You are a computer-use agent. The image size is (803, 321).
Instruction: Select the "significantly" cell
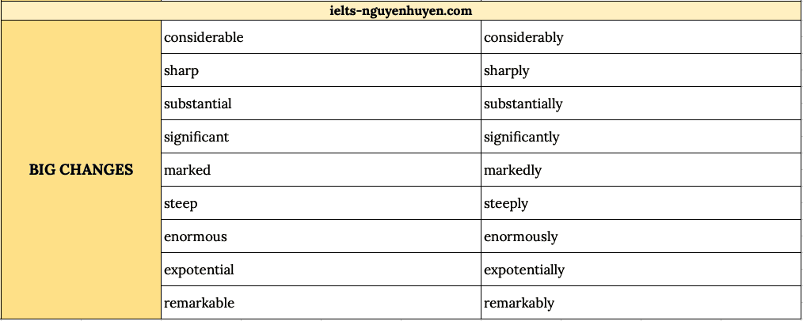pos(640,137)
